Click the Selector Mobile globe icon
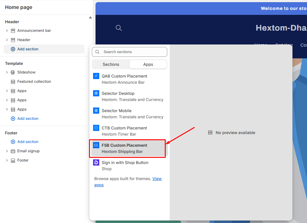Screen dimensions: 307x223 pos(96,111)
